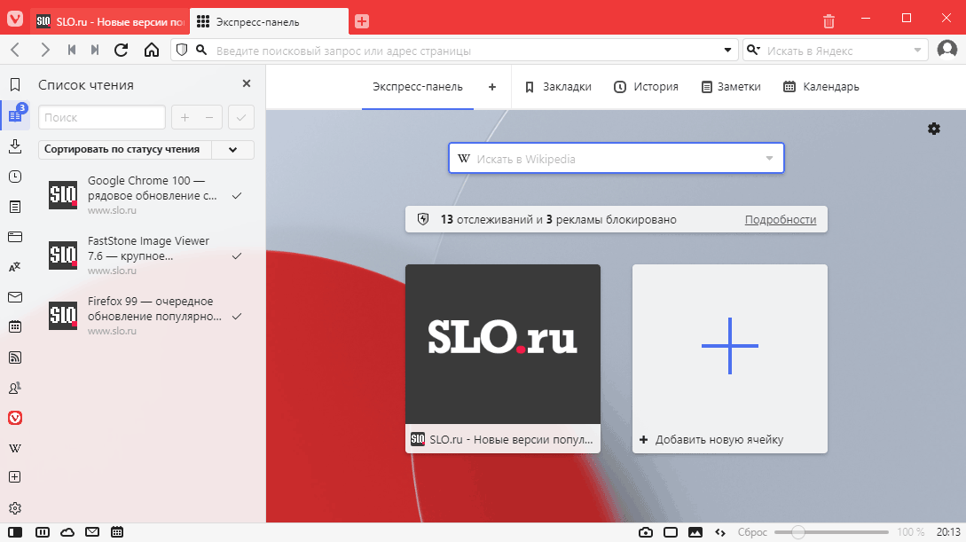Click the fast forward button

coord(95,50)
